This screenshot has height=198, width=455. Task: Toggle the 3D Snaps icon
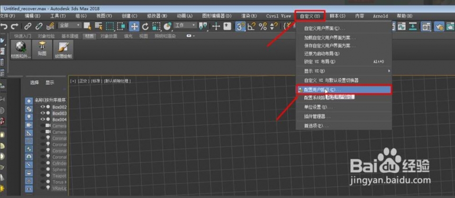240,26
